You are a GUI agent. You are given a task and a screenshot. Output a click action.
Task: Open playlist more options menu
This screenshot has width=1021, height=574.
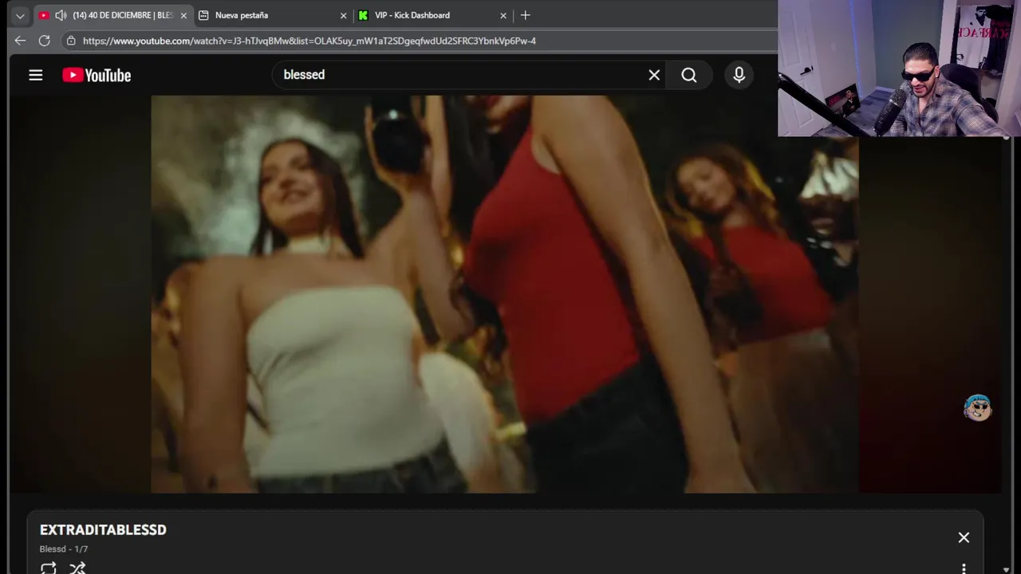(x=964, y=568)
